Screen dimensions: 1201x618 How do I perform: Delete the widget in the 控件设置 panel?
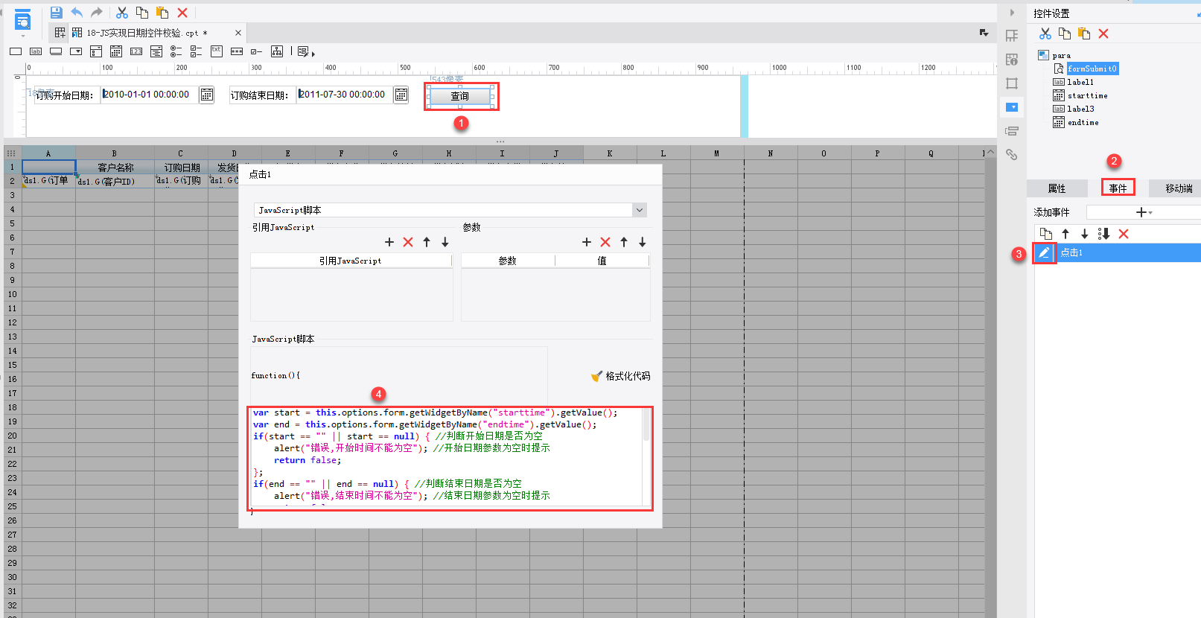click(x=1103, y=34)
